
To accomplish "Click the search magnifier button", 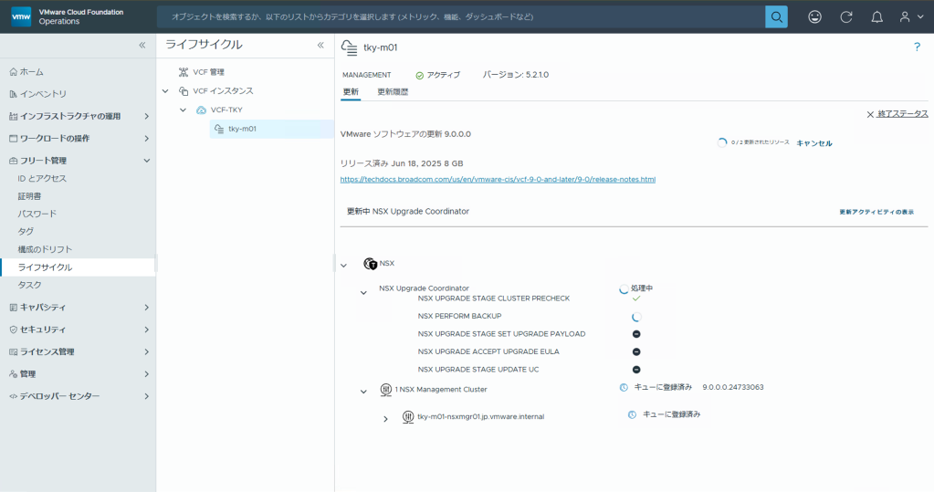I will coord(776,16).
